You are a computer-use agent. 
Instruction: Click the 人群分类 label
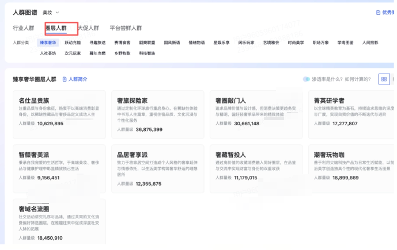pos(21,43)
